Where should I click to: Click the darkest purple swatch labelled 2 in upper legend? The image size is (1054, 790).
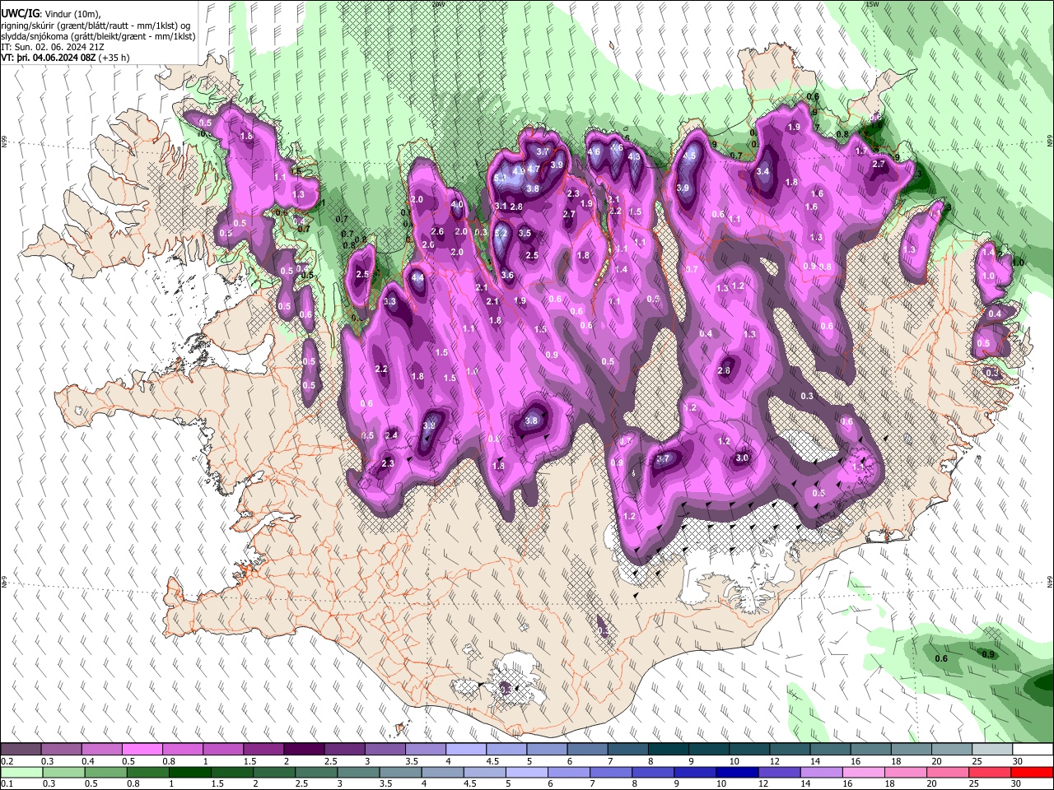pyautogui.click(x=304, y=750)
